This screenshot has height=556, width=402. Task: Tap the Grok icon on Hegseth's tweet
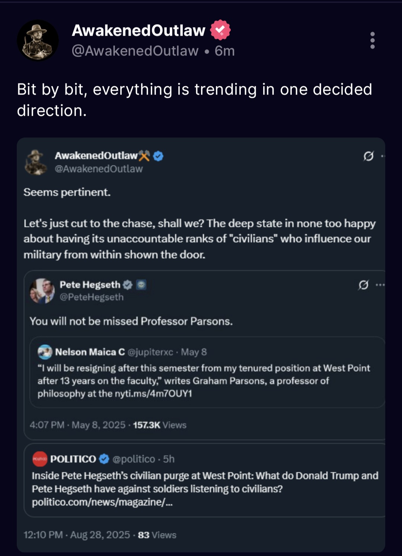click(x=363, y=285)
